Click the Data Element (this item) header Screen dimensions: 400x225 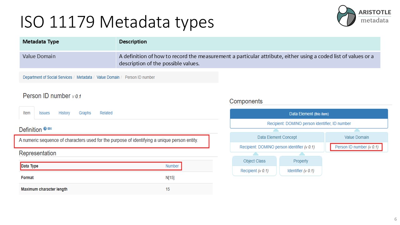309,114
